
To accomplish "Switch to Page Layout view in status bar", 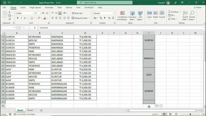I will (170, 114).
